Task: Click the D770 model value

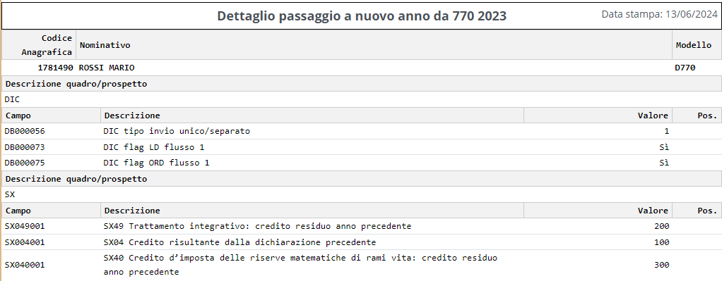Action: click(685, 68)
